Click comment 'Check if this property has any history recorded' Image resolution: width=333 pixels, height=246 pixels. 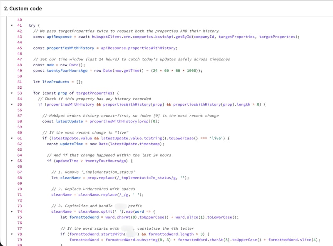(94, 99)
